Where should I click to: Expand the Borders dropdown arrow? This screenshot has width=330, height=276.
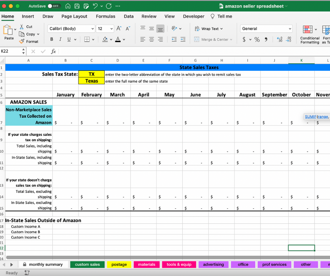coord(93,40)
